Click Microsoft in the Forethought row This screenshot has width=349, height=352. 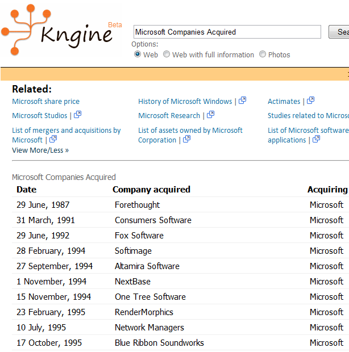(326, 205)
